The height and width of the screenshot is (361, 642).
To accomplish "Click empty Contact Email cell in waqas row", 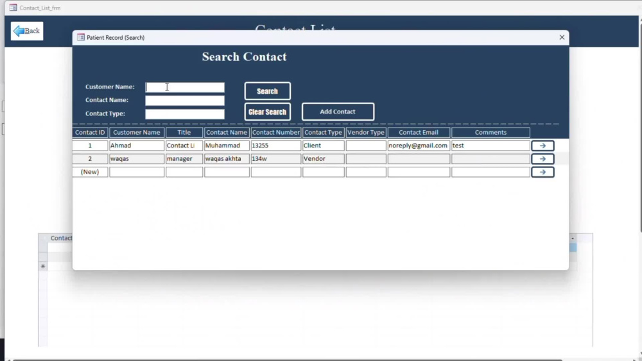I will 419,158.
